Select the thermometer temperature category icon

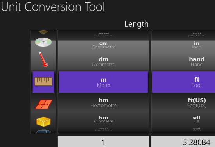tap(43, 59)
